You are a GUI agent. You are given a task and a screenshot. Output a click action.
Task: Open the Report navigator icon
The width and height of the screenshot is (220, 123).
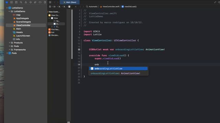(45, 2)
